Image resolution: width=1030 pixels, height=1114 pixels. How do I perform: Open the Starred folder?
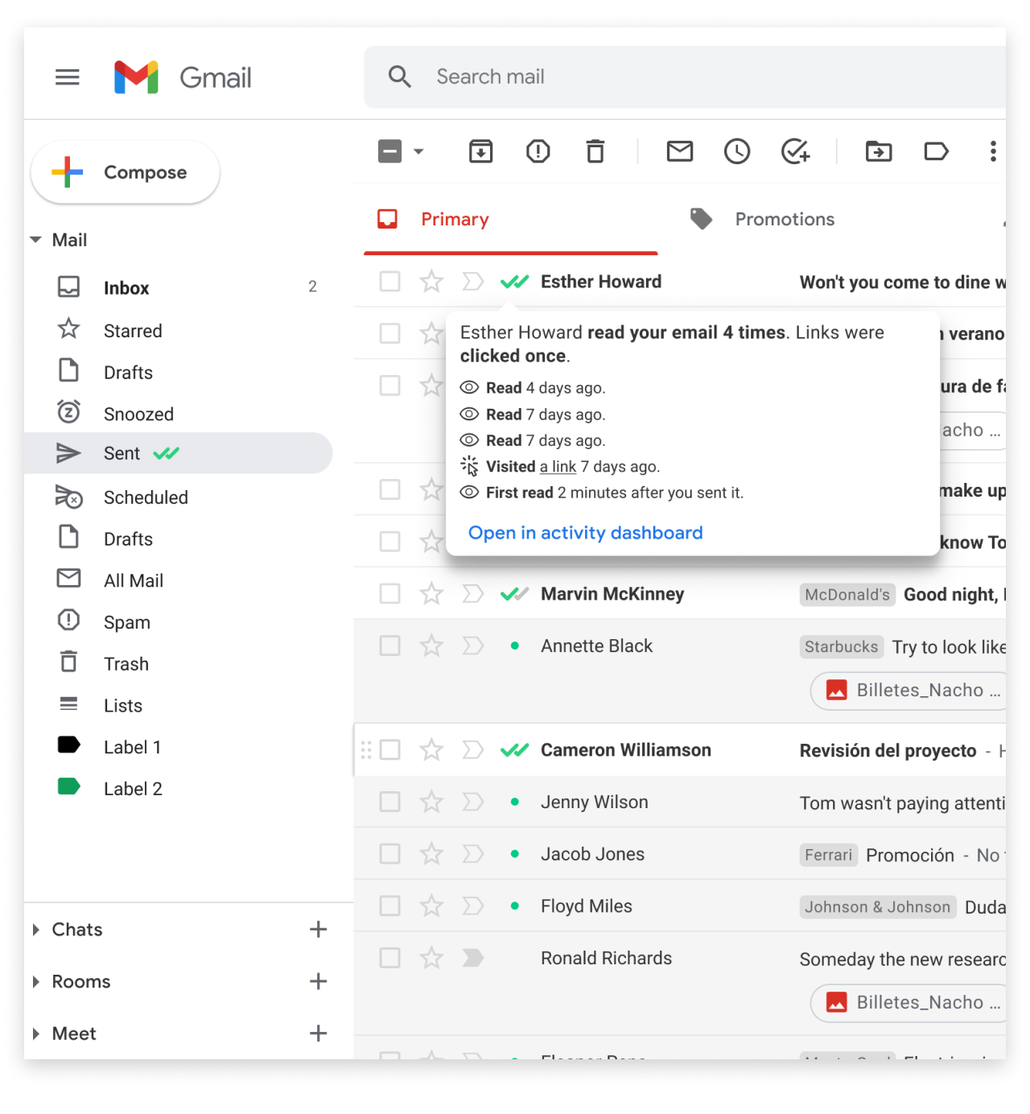coord(179,331)
